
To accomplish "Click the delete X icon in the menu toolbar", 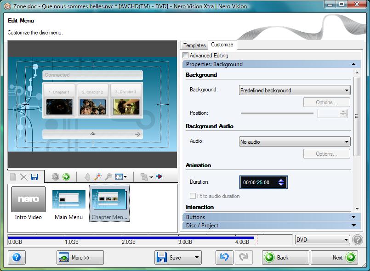I will click(23, 177).
